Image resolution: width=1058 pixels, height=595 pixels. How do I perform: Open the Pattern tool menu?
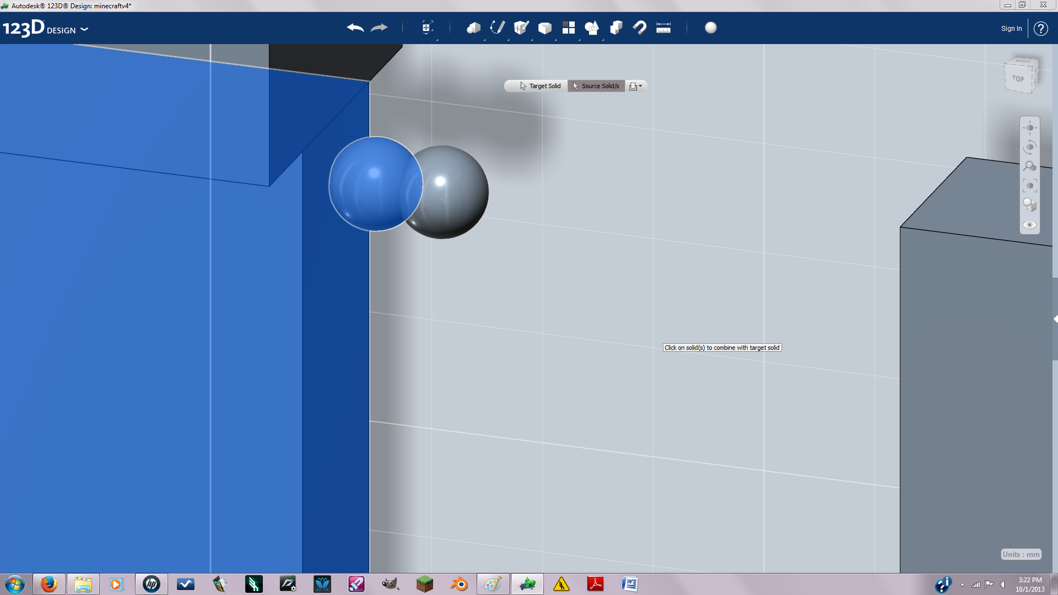click(568, 28)
